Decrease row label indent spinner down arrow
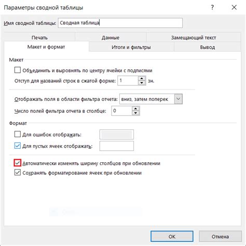246x246 pixels. [142, 83]
